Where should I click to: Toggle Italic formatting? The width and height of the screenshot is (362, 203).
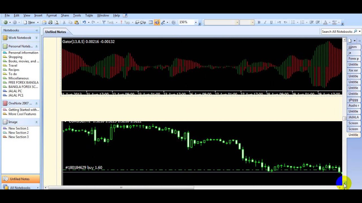click(265, 22)
